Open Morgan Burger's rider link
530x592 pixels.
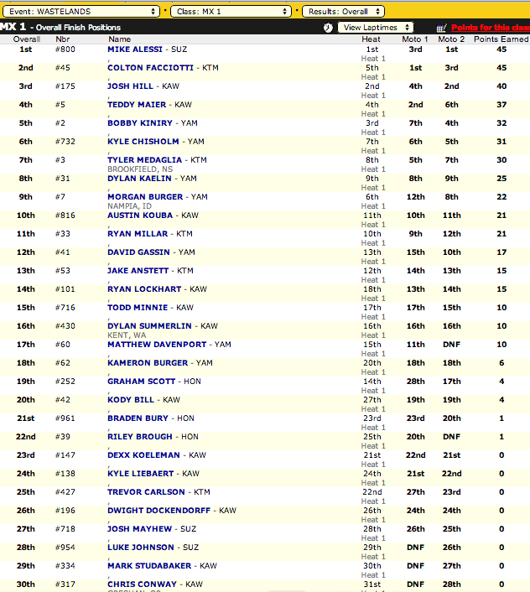pyautogui.click(x=144, y=197)
